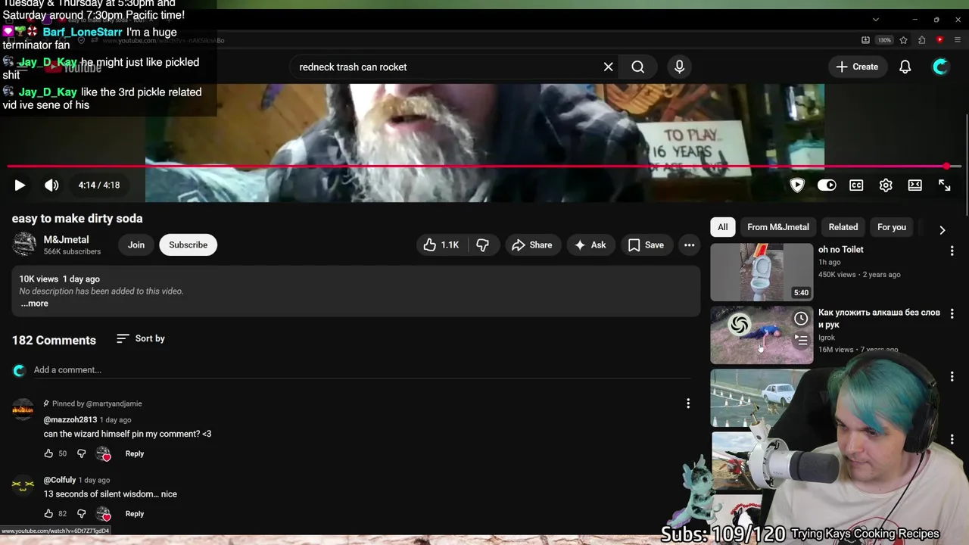Image resolution: width=969 pixels, height=545 pixels.
Task: Like the @mazzoh2813 comment
Action: (x=48, y=453)
